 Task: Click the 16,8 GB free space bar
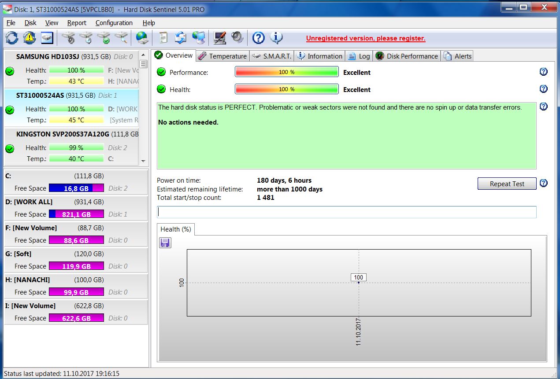tap(76, 188)
